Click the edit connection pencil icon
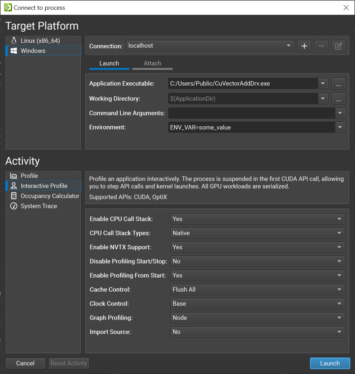This screenshot has height=374, width=355. (x=338, y=46)
